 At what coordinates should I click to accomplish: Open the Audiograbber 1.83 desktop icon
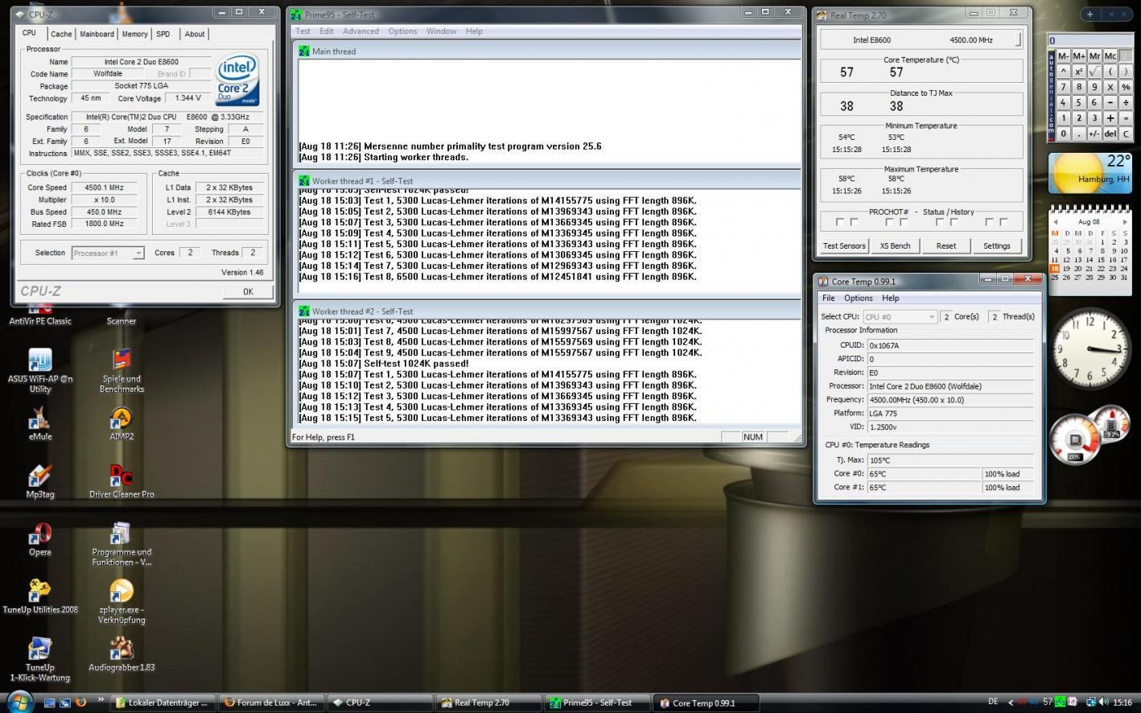pos(122,654)
